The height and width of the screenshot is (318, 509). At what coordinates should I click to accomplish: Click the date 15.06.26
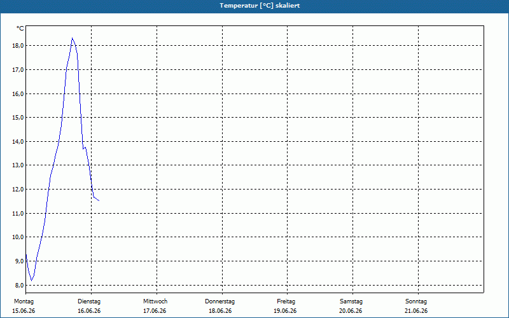(24, 311)
